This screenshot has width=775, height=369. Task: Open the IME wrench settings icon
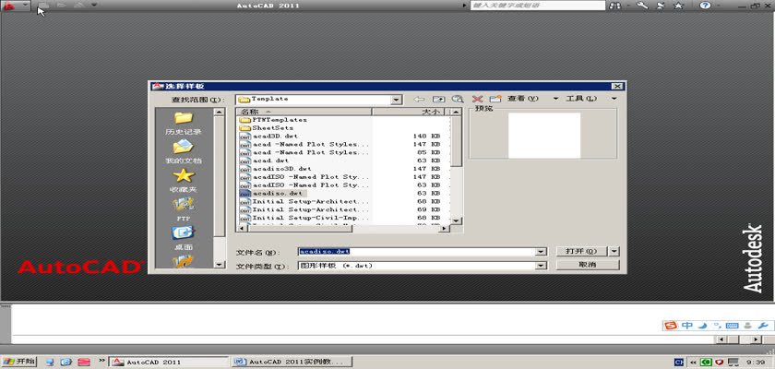[763, 326]
